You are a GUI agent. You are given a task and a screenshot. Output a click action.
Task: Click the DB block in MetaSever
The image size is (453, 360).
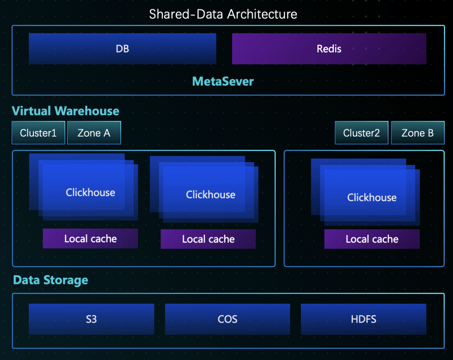tap(122, 49)
